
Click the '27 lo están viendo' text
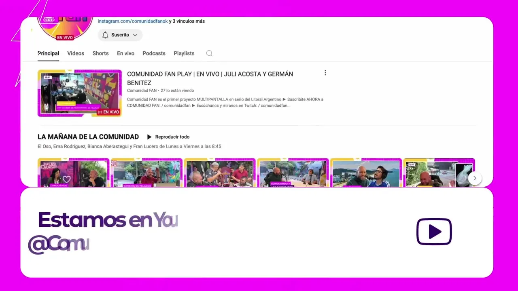click(177, 91)
